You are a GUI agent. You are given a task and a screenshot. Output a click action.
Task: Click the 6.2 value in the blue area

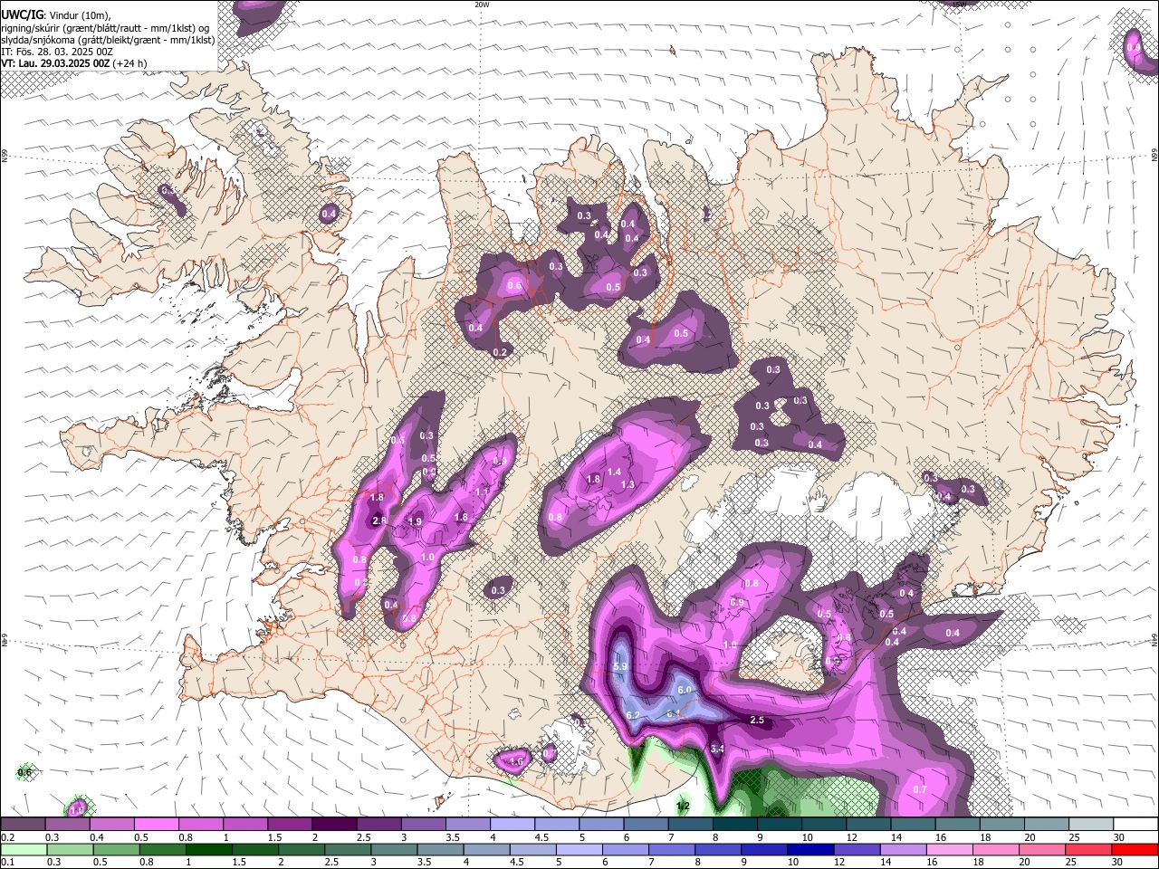coord(634,716)
